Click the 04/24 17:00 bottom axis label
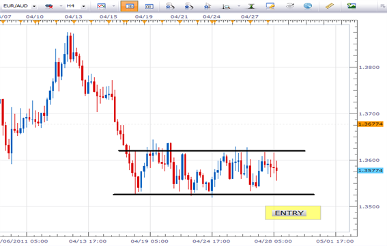Screen dimensions: 387x246 click(x=212, y=241)
